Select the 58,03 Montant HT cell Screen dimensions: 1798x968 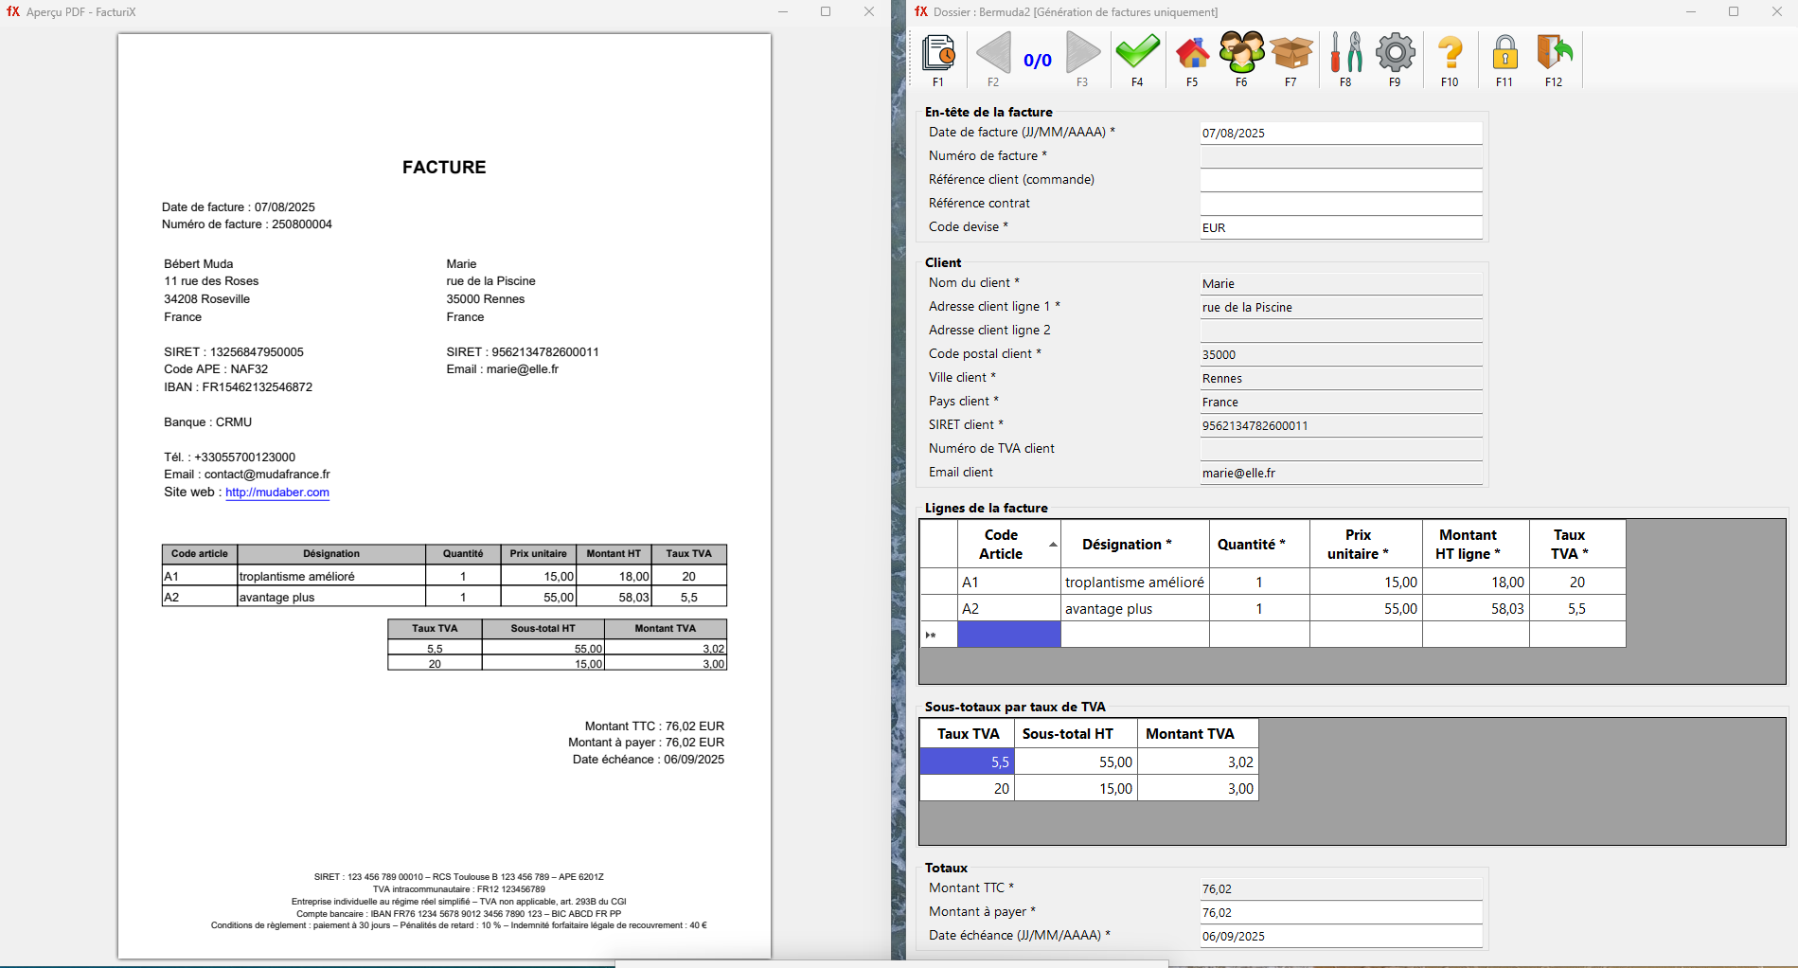(x=1475, y=609)
